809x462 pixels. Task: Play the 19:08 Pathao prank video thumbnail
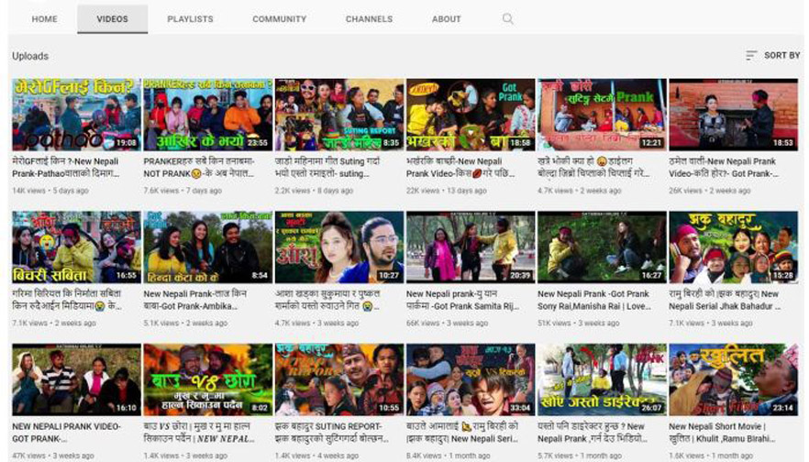tap(76, 115)
